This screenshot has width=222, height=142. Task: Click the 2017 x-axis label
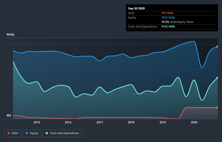pyautogui.click(x=100, y=122)
